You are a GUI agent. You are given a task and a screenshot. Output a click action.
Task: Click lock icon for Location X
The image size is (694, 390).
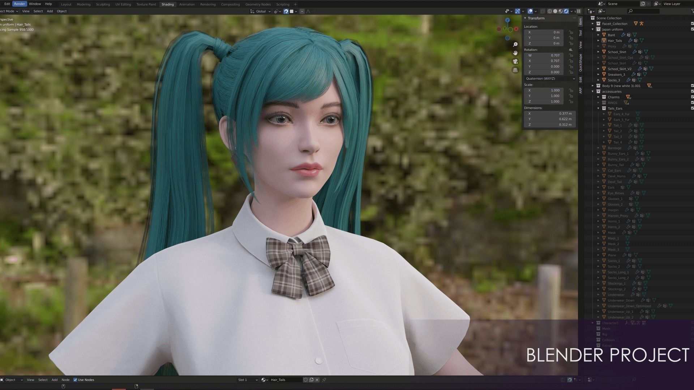tap(571, 32)
